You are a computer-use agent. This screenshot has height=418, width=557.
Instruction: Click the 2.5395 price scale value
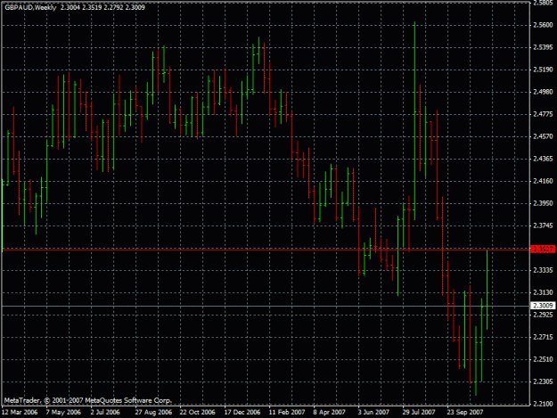(x=543, y=47)
